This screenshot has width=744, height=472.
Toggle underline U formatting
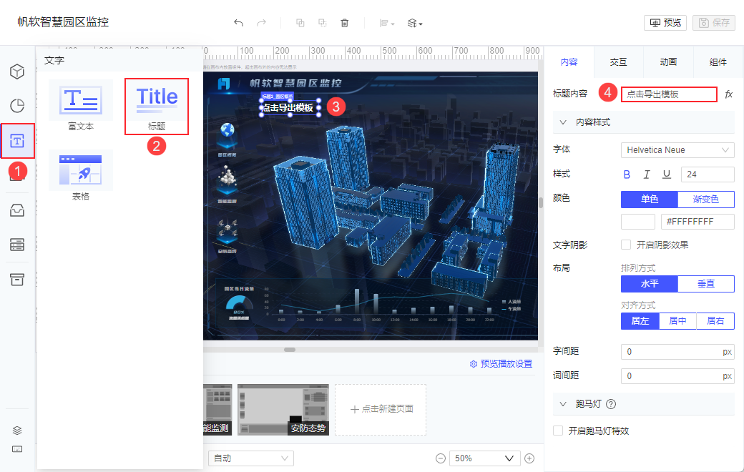pos(667,174)
